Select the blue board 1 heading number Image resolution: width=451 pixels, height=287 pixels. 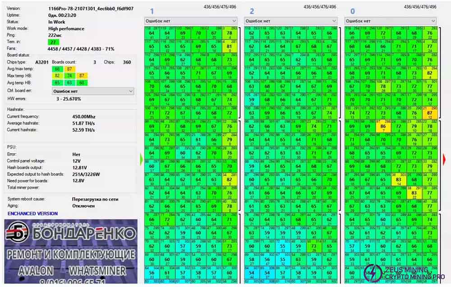pos(152,11)
